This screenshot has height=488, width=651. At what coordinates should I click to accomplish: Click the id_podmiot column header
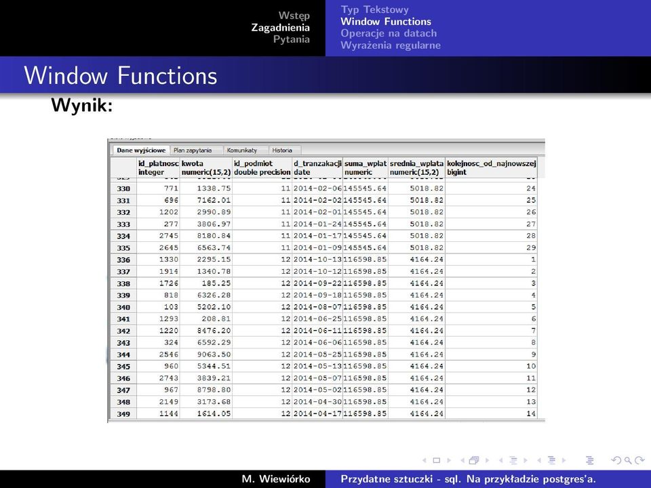tap(262, 167)
